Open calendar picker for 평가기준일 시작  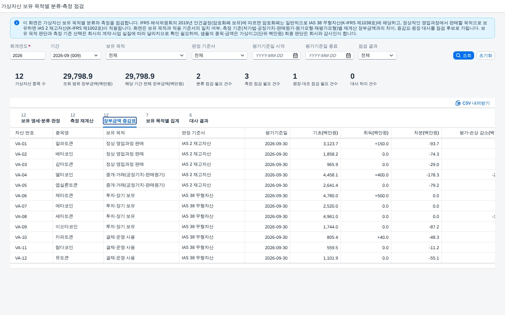tap(295, 55)
